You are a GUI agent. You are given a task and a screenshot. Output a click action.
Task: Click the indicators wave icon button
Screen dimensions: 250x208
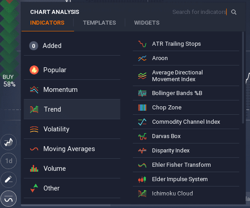[x=9, y=199]
